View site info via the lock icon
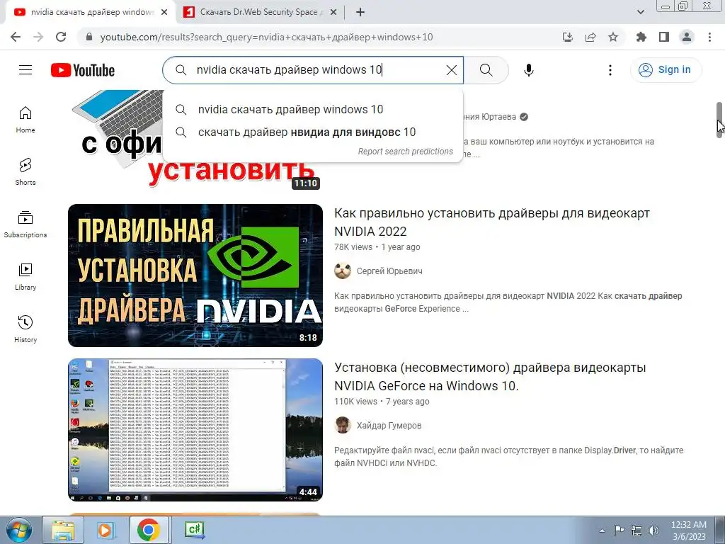This screenshot has width=725, height=544. coord(89,37)
